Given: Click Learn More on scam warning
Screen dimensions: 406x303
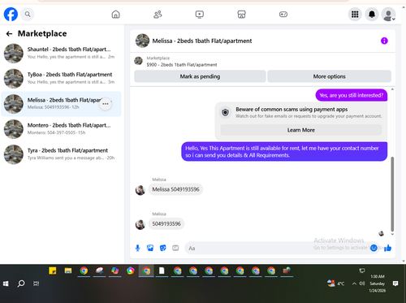Looking at the screenshot, I should click(301, 130).
